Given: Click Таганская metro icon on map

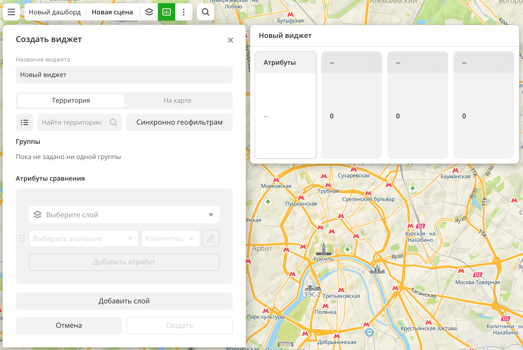Looking at the screenshot, I should click(396, 288).
